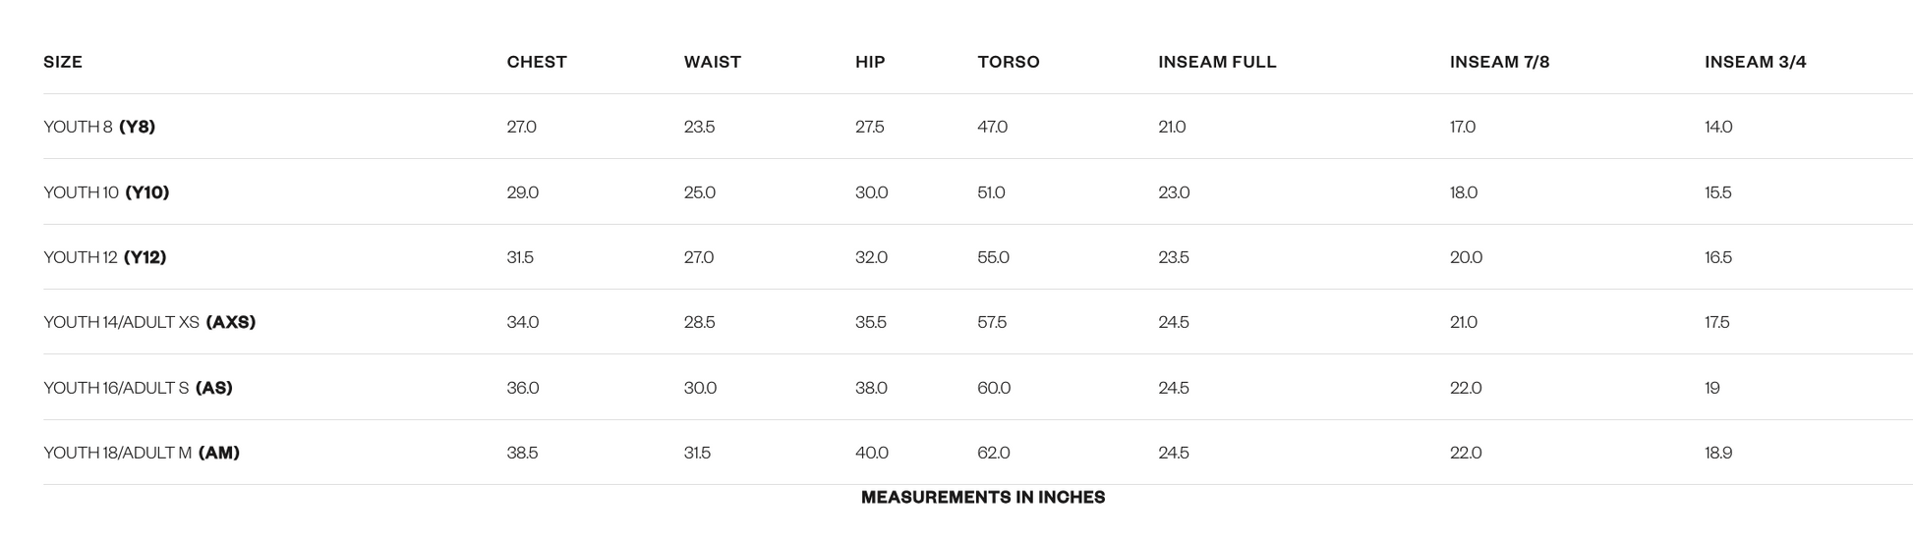Click the YOUTH 8 (Y8) row label
The width and height of the screenshot is (1913, 540).
pos(99,127)
